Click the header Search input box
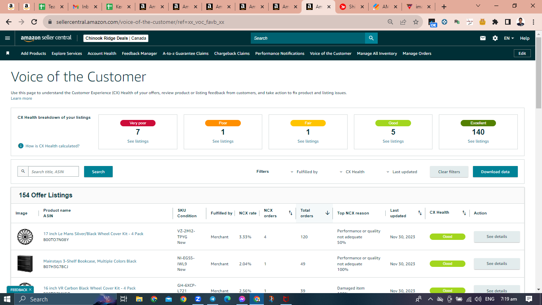This screenshot has height=305, width=542. tap(308, 38)
